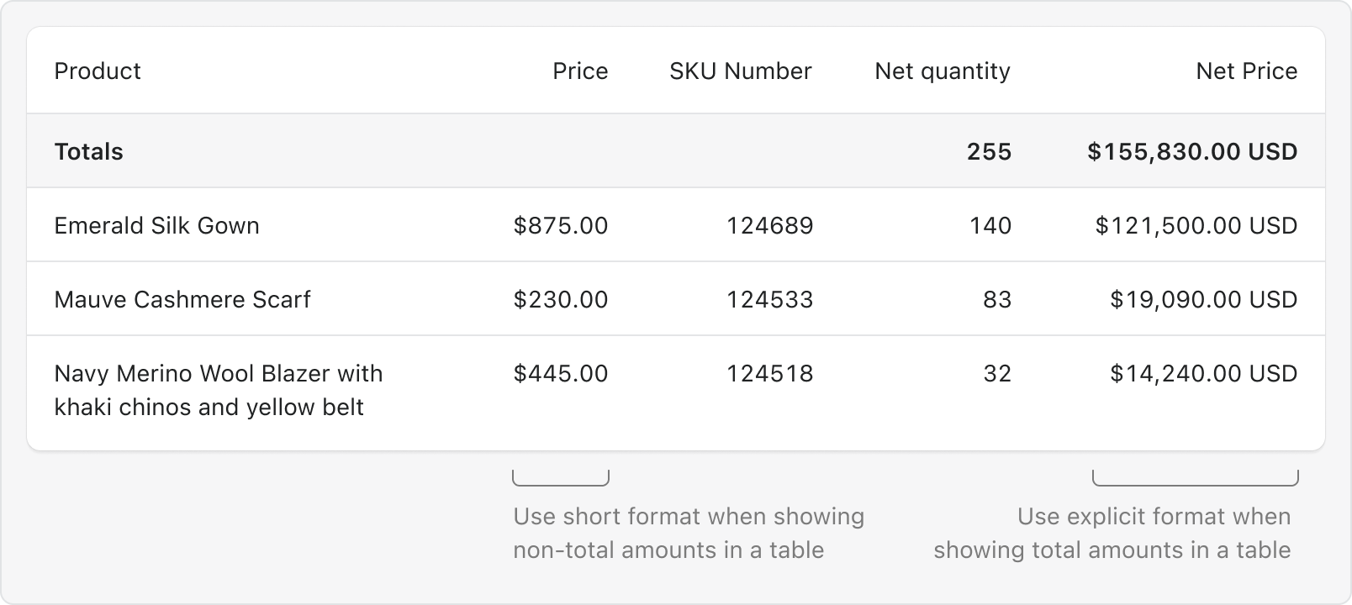The width and height of the screenshot is (1352, 605).
Task: Click SKU number 124518
Action: pyautogui.click(x=770, y=373)
